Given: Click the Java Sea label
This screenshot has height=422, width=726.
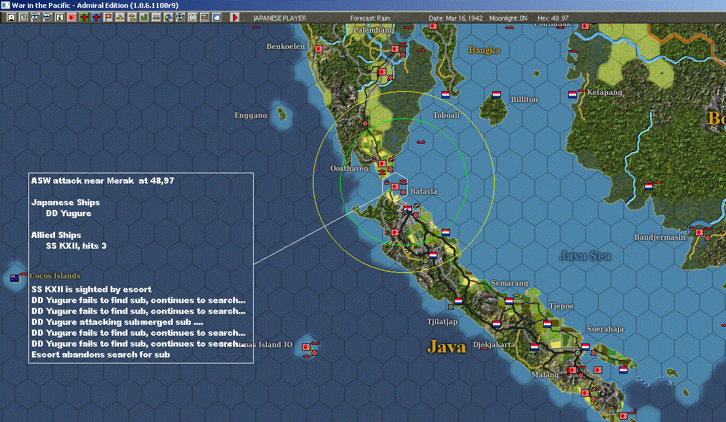Looking at the screenshot, I should tap(585, 255).
